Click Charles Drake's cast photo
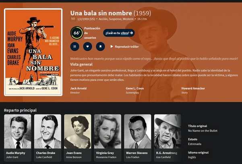 [x=48, y=131]
